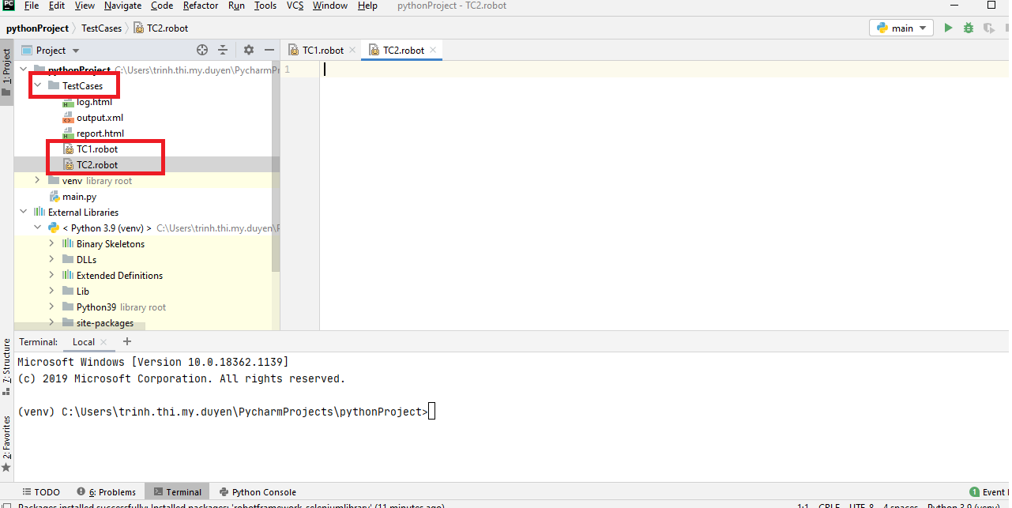The width and height of the screenshot is (1012, 508).
Task: Open the Favorites side tool window
Action: coord(6,442)
